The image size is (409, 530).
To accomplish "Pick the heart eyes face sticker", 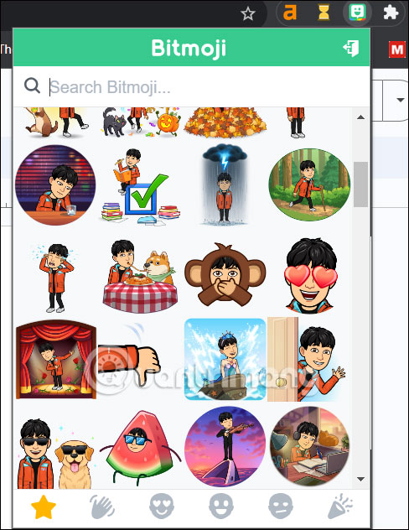I will coord(310,275).
